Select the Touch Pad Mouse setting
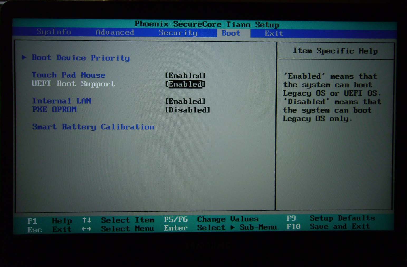Image resolution: width=407 pixels, height=267 pixels. tap(69, 75)
